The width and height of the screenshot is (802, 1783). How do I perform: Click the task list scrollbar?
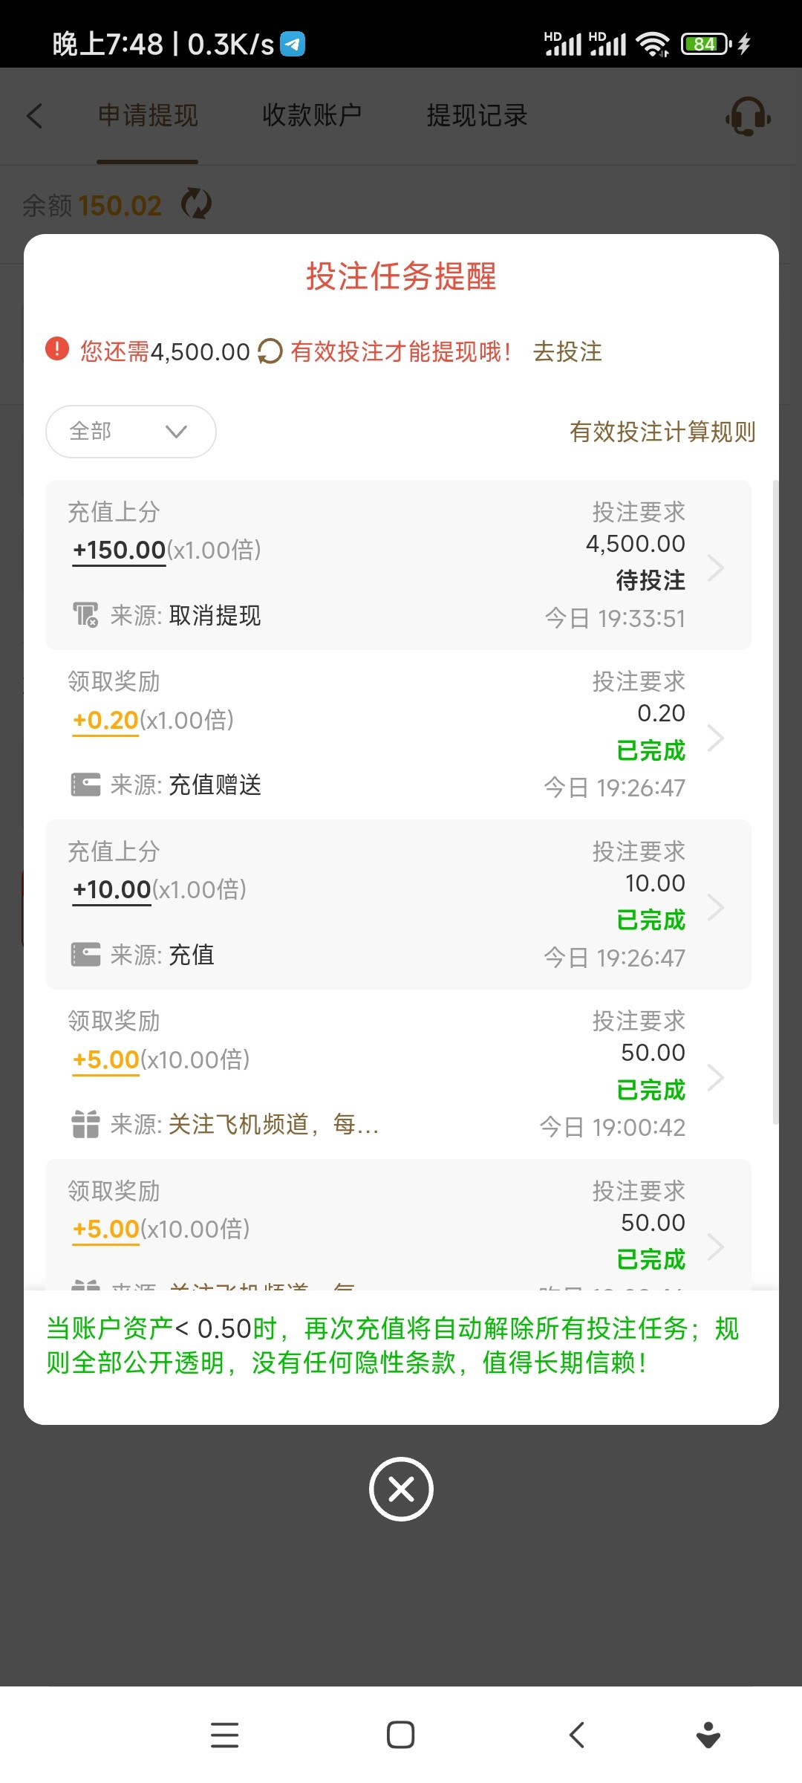point(775,802)
